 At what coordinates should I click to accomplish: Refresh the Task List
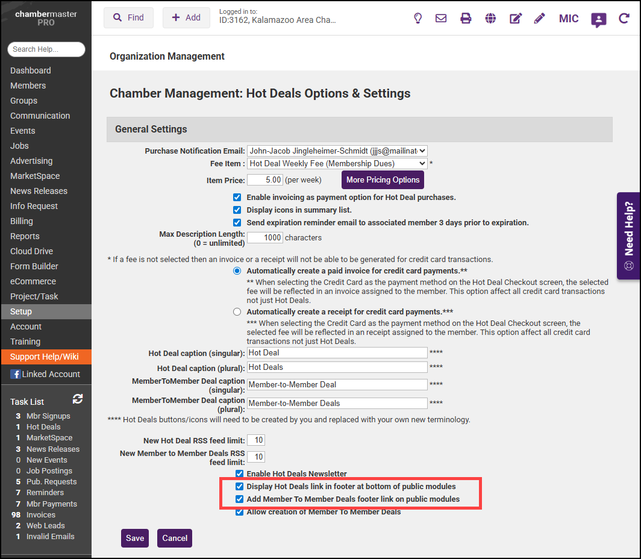[x=77, y=399]
